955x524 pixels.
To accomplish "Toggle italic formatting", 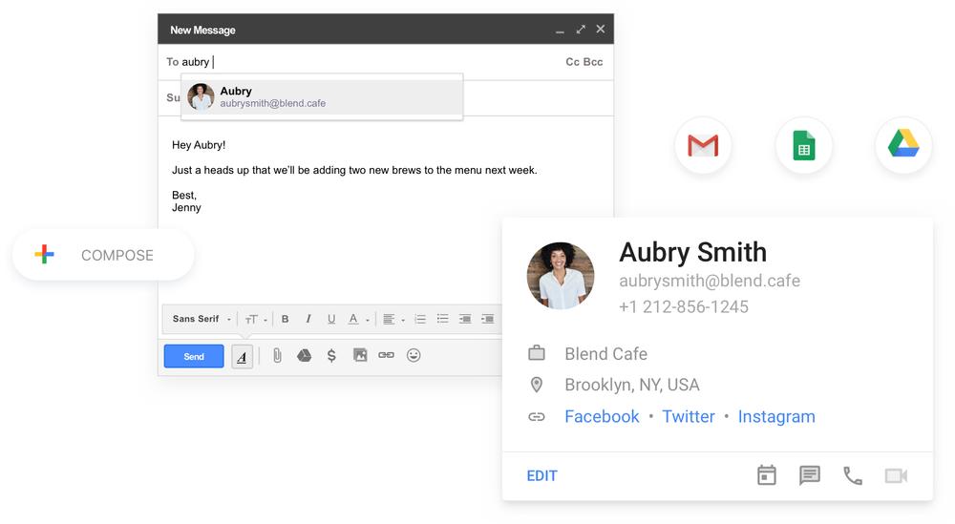I will point(308,319).
